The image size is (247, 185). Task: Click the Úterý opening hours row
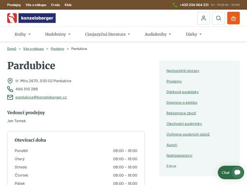[x=76, y=159]
